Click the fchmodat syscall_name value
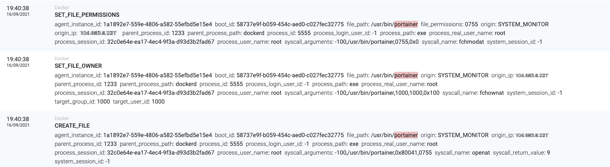Viewport: 610px width, 167px height. pyautogui.click(x=473, y=42)
